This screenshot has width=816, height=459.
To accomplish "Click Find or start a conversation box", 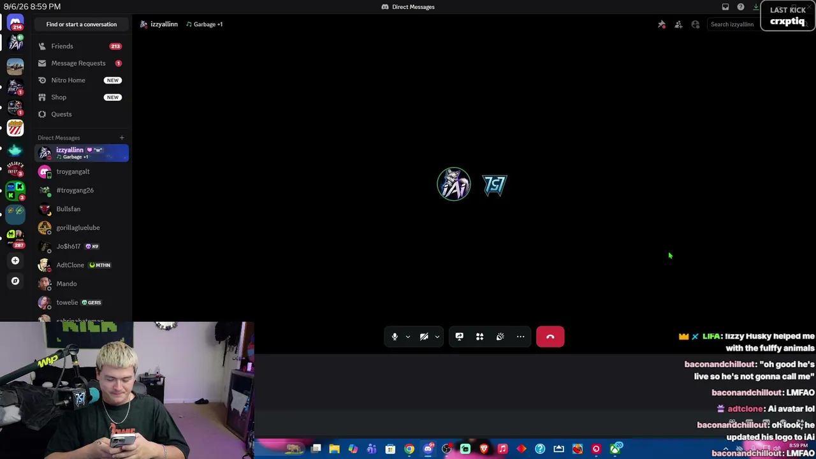I will point(82,24).
